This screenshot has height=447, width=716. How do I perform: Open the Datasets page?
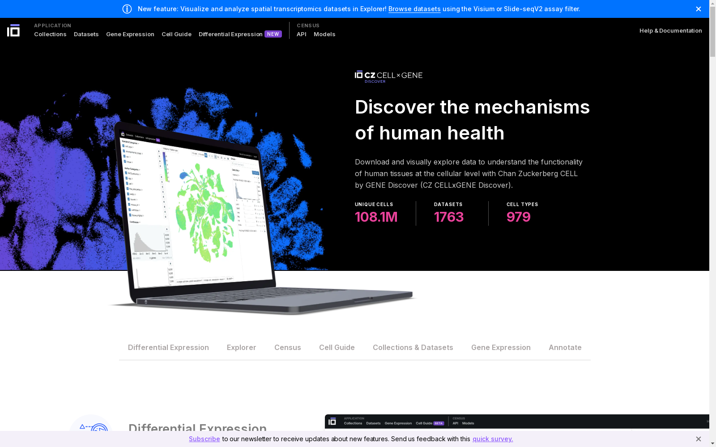pyautogui.click(x=86, y=34)
